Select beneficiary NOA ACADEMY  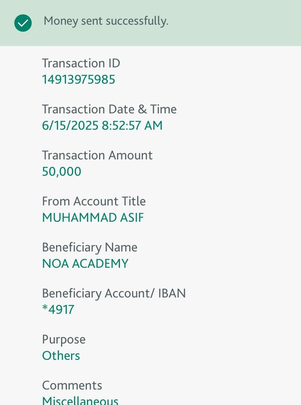coord(85,264)
